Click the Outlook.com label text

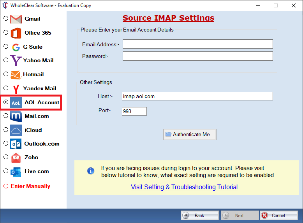42,144
